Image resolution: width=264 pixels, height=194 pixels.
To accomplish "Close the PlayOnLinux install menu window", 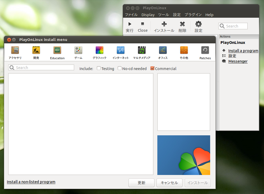I will pos(9,40).
